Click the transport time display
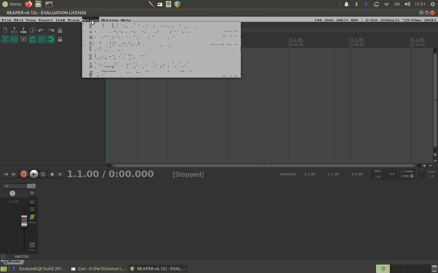The image size is (438, 273). tap(110, 174)
